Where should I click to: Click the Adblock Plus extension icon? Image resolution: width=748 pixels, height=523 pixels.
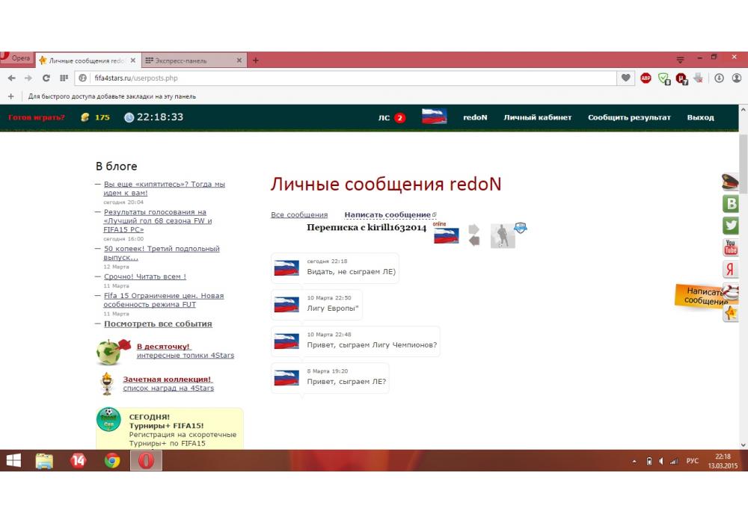click(646, 78)
